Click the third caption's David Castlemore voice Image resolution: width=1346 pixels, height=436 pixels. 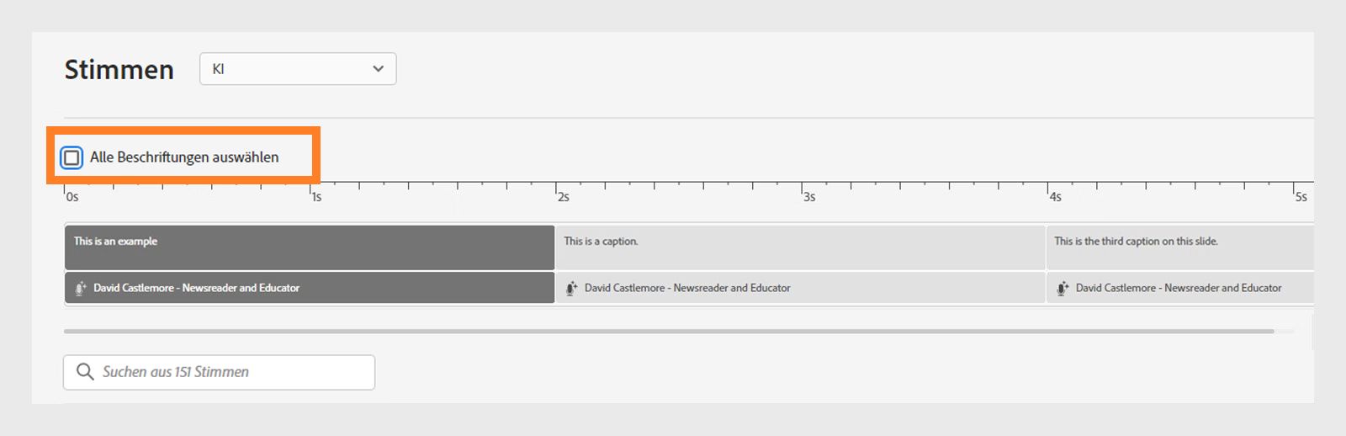pyautogui.click(x=1179, y=288)
